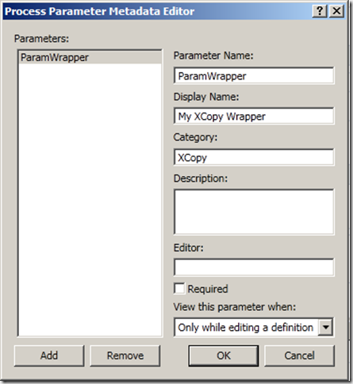Add a new parameter
The height and width of the screenshot is (384, 353).
pos(49,355)
